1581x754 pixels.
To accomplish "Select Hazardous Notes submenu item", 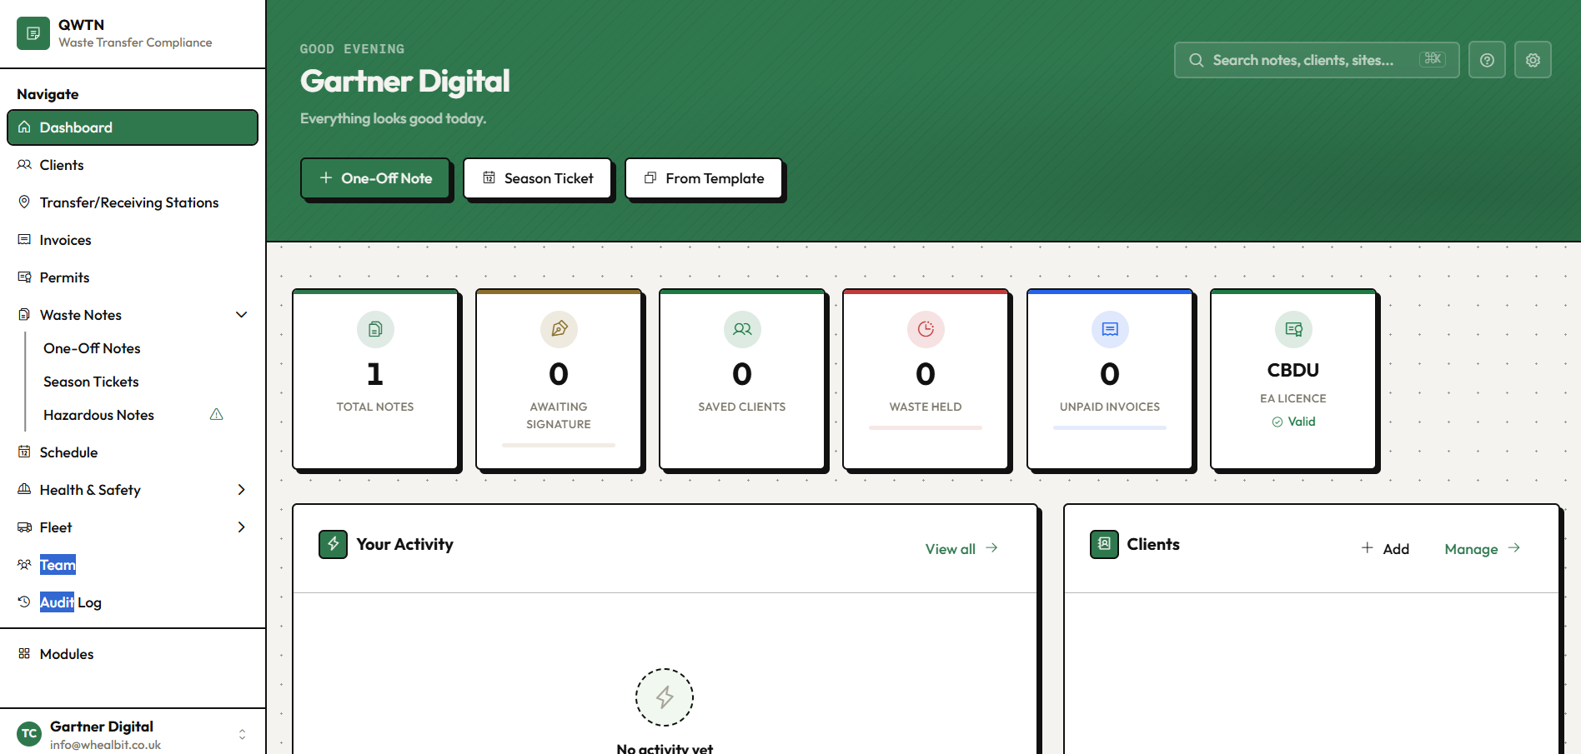I will pyautogui.click(x=98, y=415).
